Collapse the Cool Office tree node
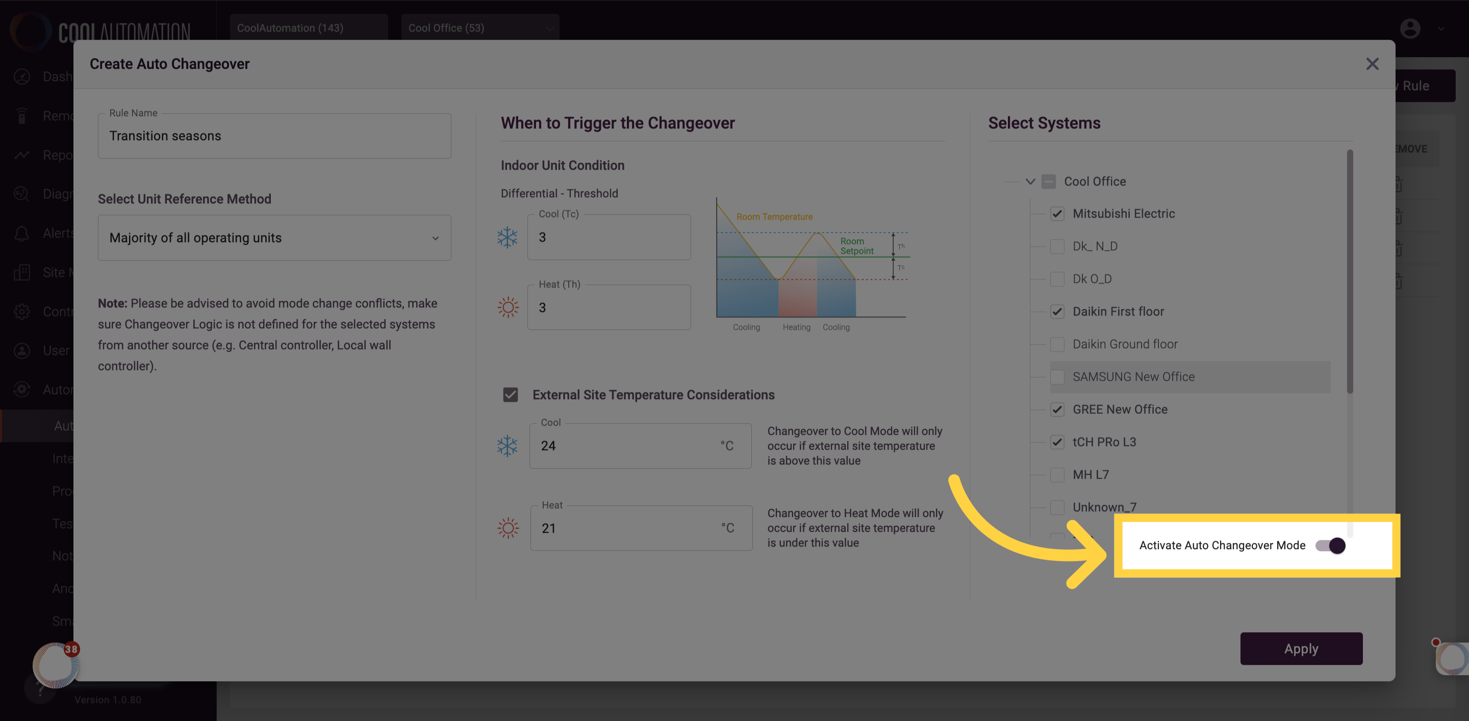This screenshot has width=1469, height=721. pyautogui.click(x=1030, y=181)
